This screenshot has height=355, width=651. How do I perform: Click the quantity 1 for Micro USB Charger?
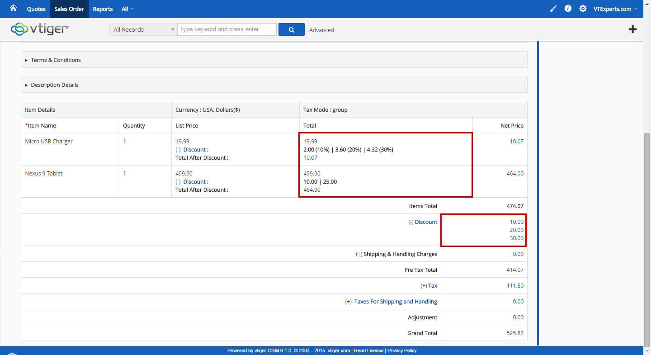pos(125,142)
